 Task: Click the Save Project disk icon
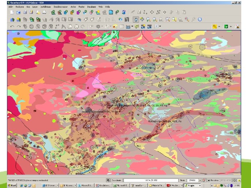(x=25, y=12)
